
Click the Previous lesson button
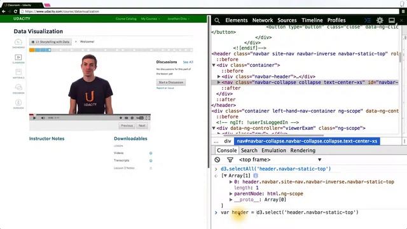[127, 126]
